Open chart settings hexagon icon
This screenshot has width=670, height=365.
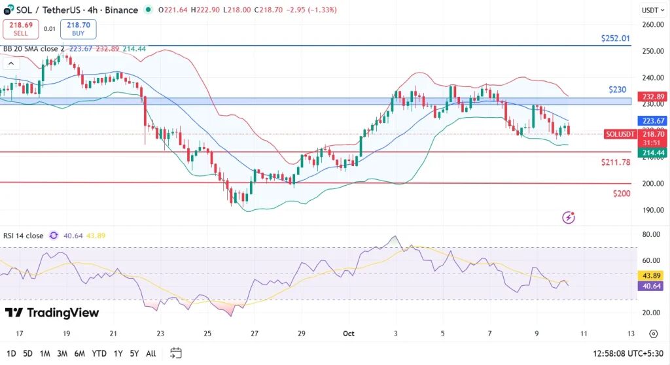click(653, 334)
